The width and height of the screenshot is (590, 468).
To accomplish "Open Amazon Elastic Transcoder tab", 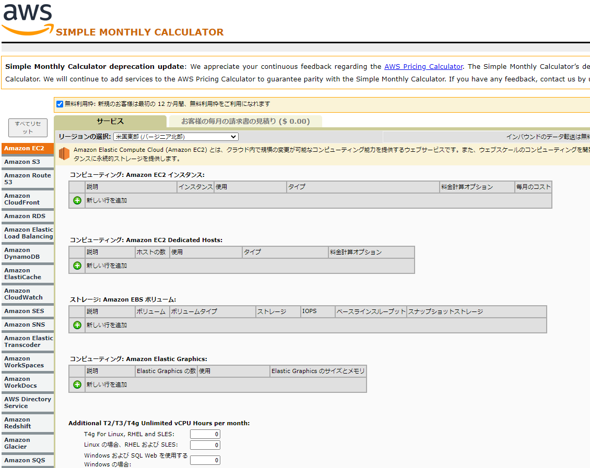I will (x=28, y=342).
